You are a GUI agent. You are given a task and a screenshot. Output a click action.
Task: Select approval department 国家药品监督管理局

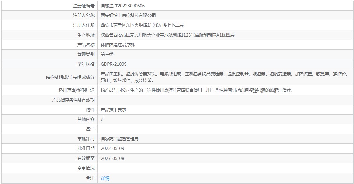pos(120,139)
